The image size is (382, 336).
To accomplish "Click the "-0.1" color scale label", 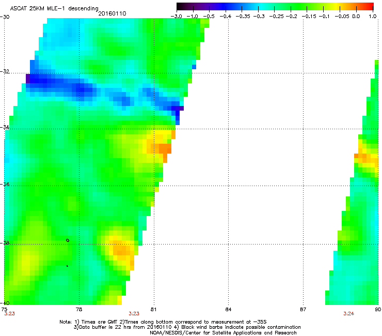I will point(324,17).
